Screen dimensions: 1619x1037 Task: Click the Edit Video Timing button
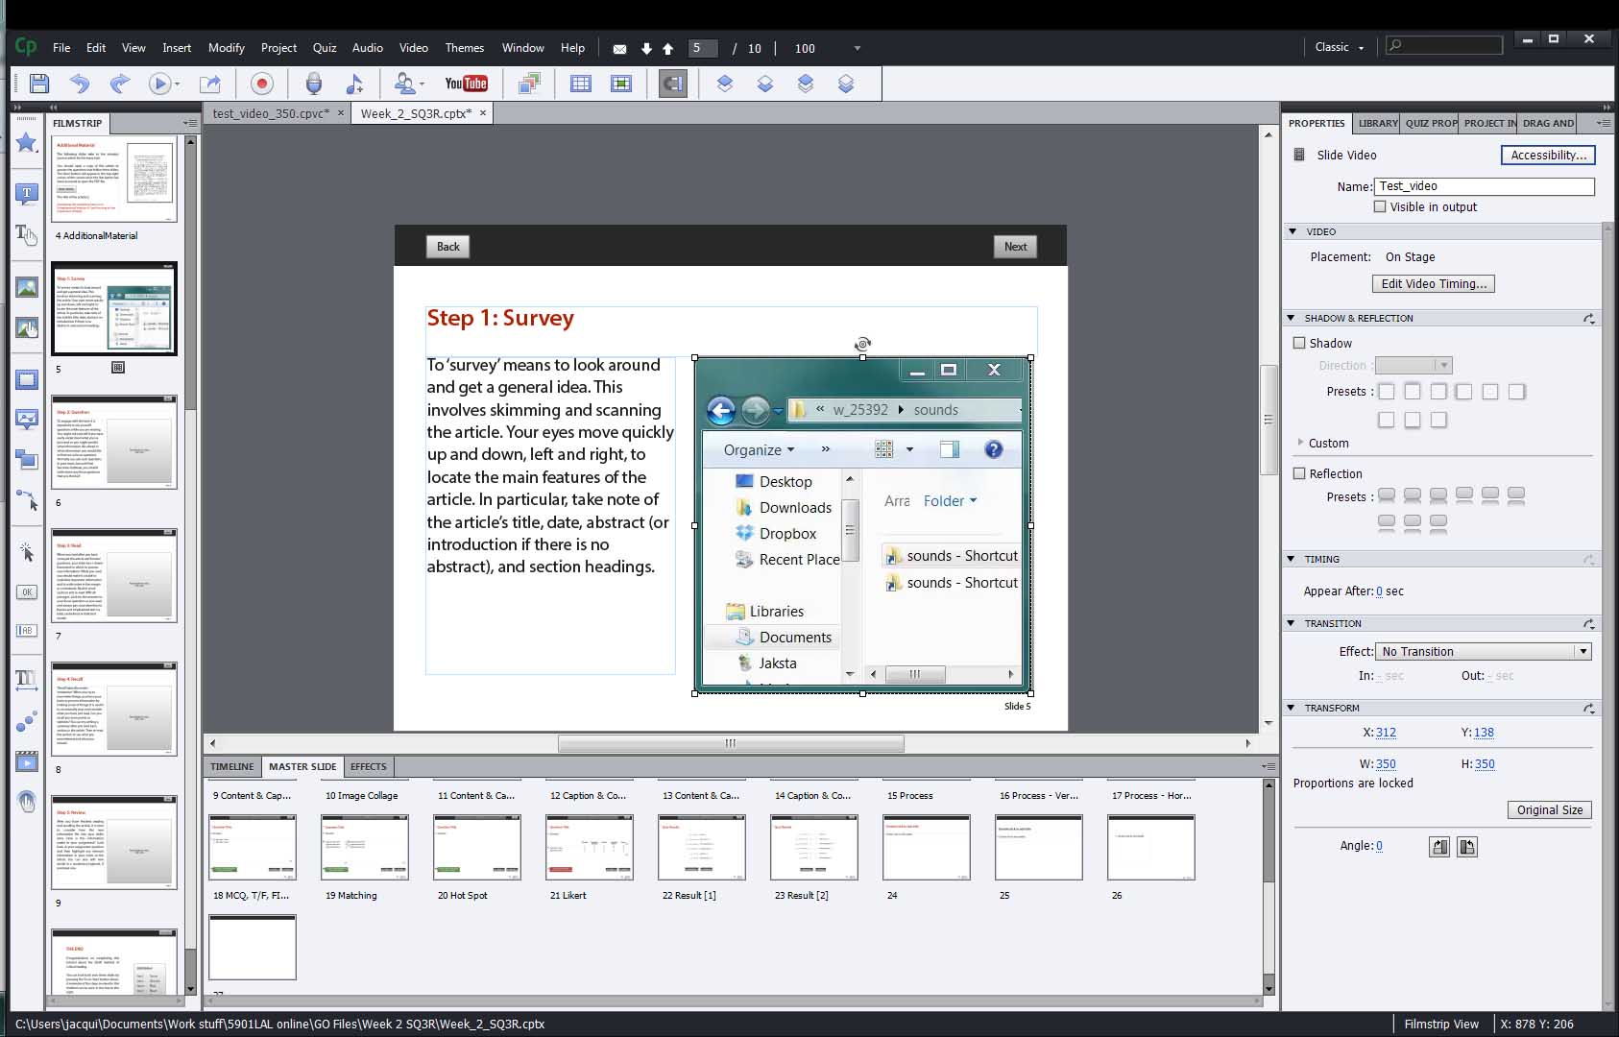(1433, 283)
